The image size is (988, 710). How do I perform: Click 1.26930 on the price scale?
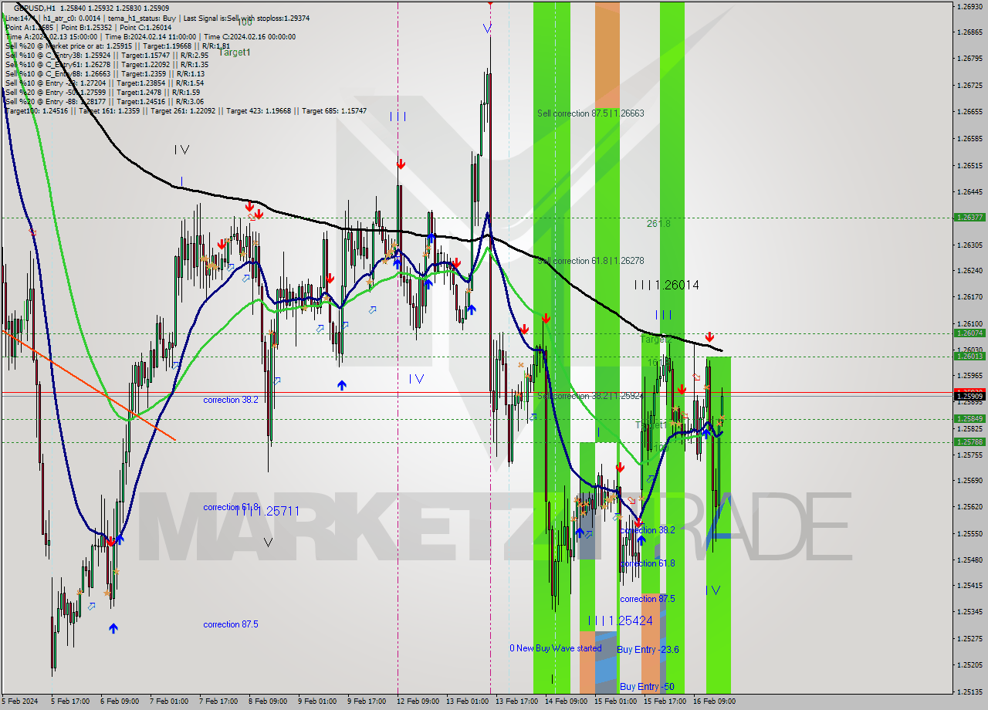coord(969,6)
